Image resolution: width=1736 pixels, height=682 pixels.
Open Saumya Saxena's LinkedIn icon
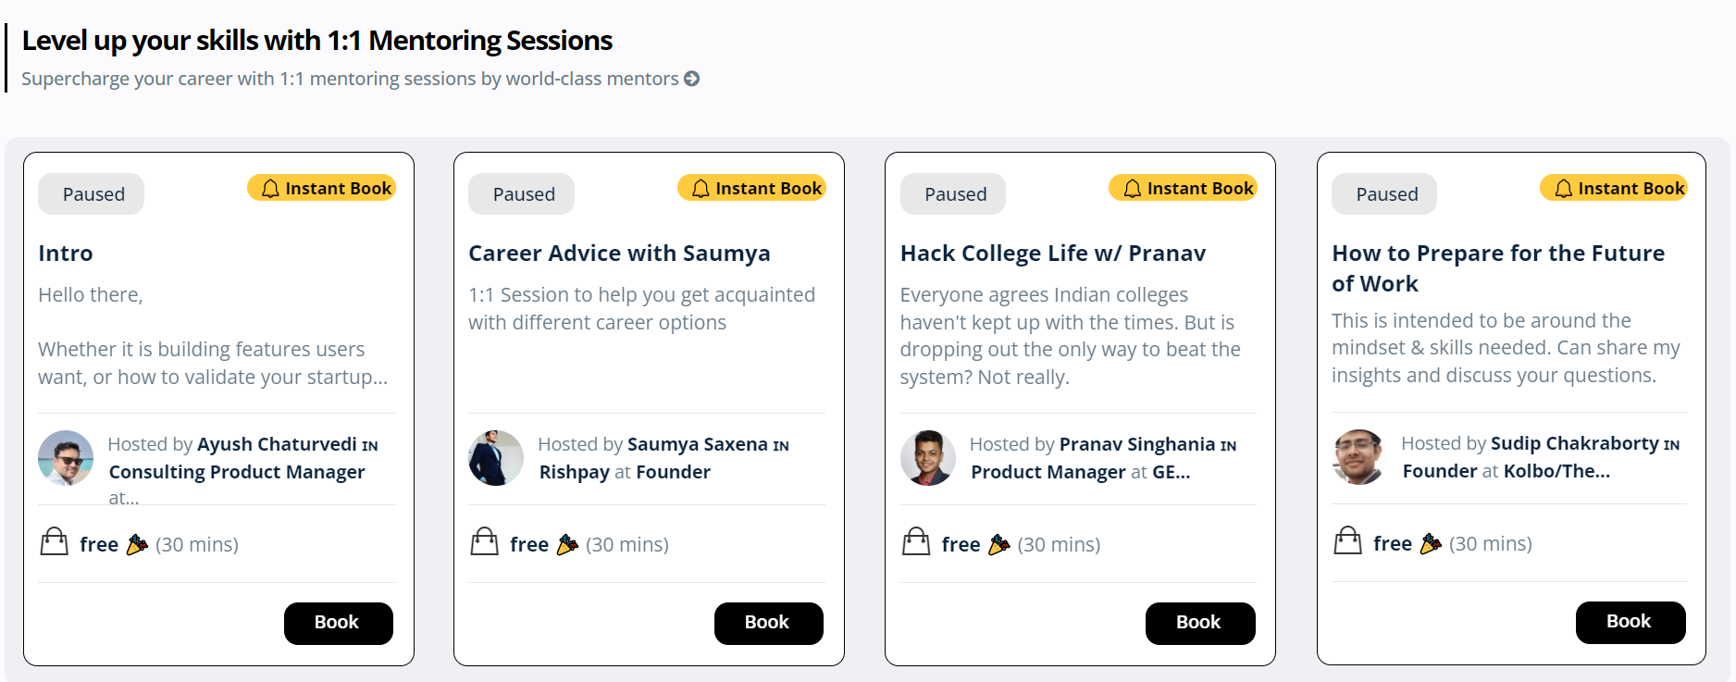click(x=781, y=446)
